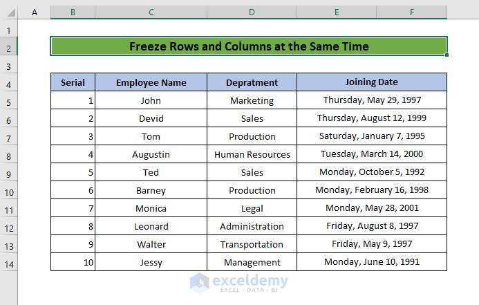Select the "Serial" header cell
The width and height of the screenshot is (479, 305).
[x=73, y=82]
